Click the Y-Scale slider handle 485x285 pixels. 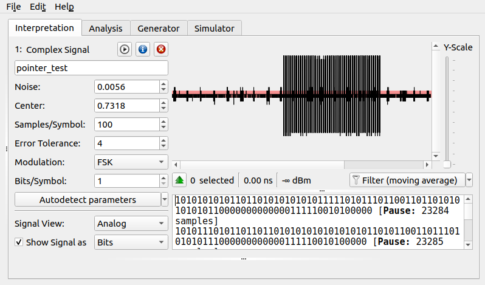(447, 165)
